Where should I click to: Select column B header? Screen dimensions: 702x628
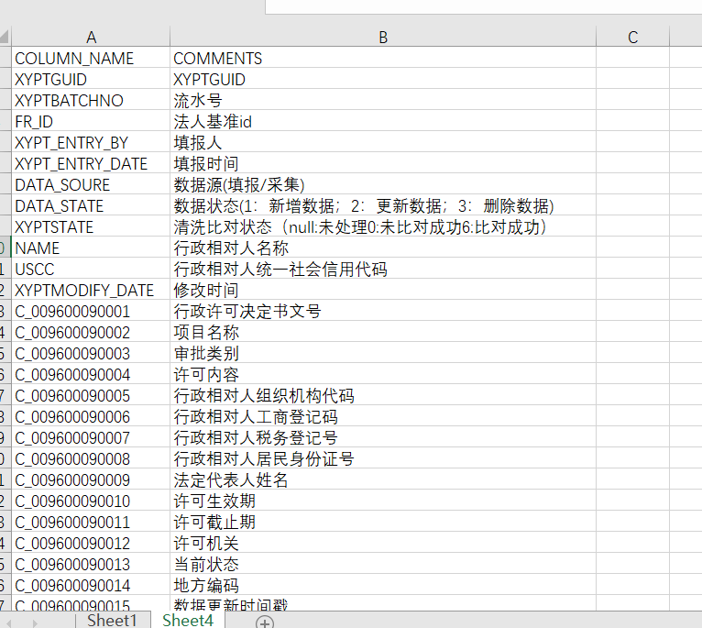(x=383, y=37)
